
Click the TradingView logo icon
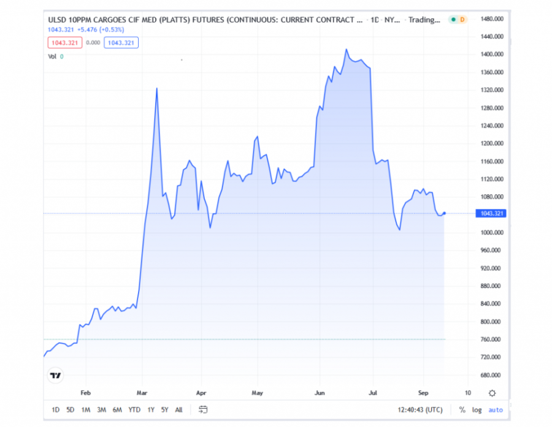click(56, 376)
